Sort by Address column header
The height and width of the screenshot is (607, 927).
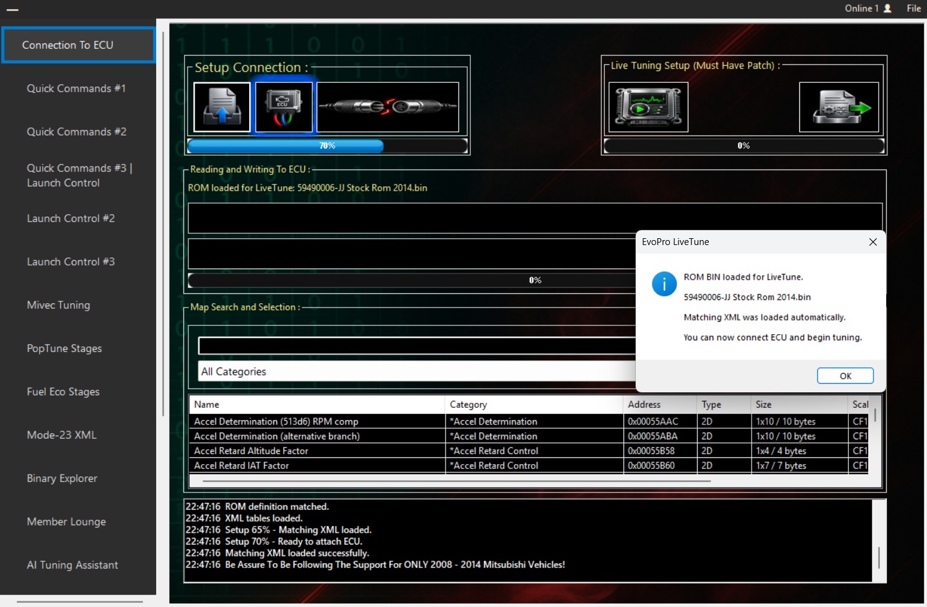click(x=659, y=405)
